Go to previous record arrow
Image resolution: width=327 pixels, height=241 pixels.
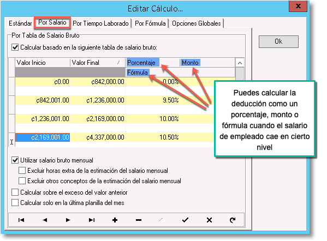click(x=45, y=220)
